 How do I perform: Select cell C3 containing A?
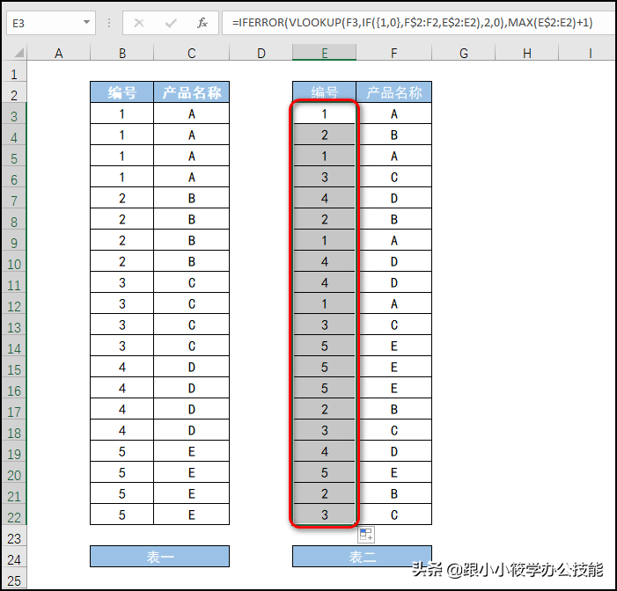(x=192, y=113)
